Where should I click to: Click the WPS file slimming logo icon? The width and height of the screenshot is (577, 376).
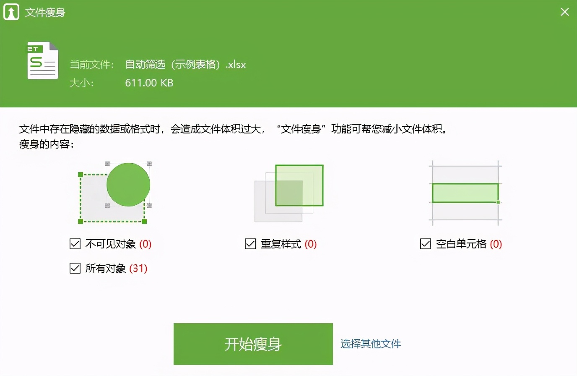pos(11,12)
